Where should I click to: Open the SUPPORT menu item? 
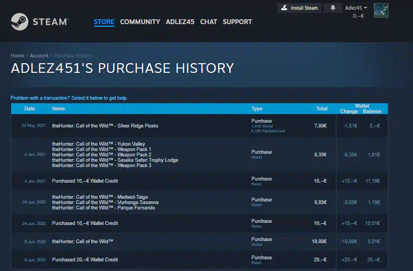click(x=237, y=22)
